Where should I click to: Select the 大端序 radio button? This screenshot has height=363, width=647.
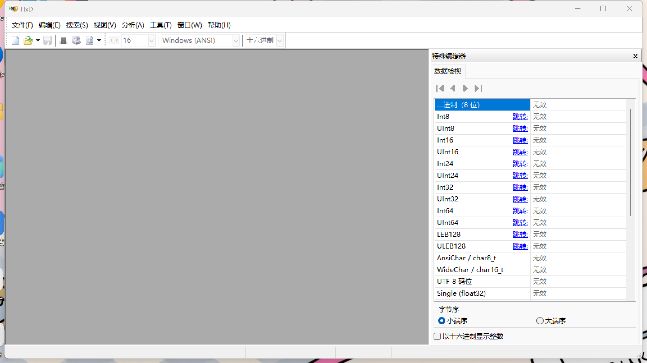(x=540, y=321)
